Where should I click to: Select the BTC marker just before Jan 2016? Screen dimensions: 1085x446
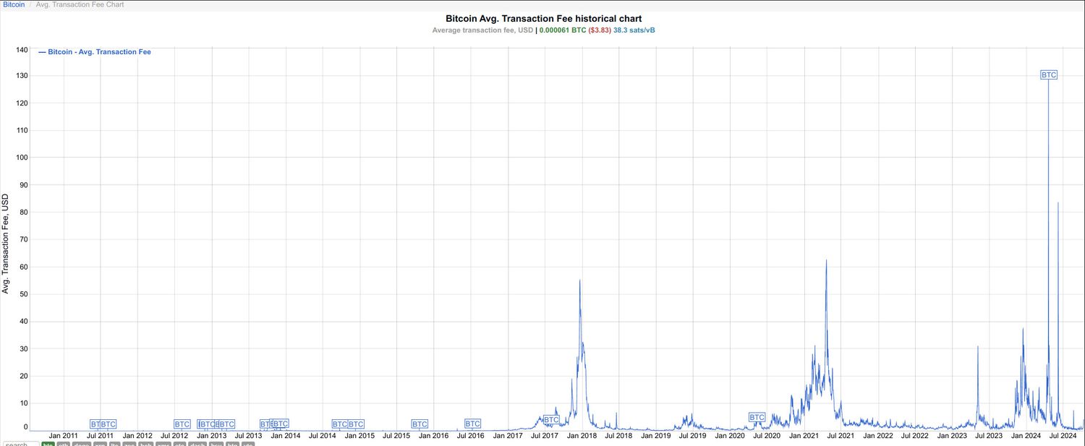(420, 424)
